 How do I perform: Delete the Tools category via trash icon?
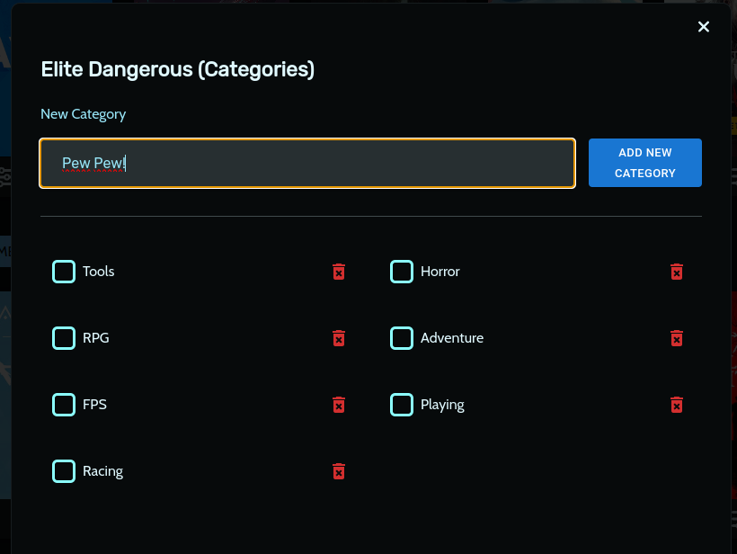click(339, 272)
